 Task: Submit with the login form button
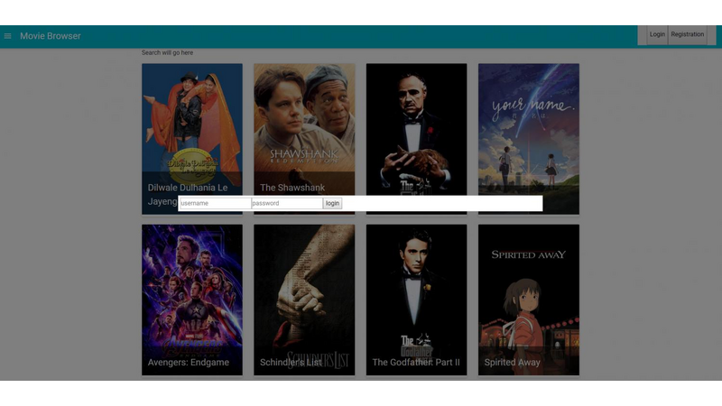(x=332, y=203)
